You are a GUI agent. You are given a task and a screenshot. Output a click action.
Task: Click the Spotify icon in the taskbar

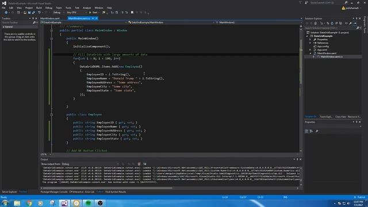88,203
